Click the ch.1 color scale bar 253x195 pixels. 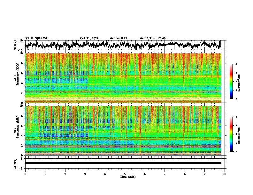click(231, 82)
